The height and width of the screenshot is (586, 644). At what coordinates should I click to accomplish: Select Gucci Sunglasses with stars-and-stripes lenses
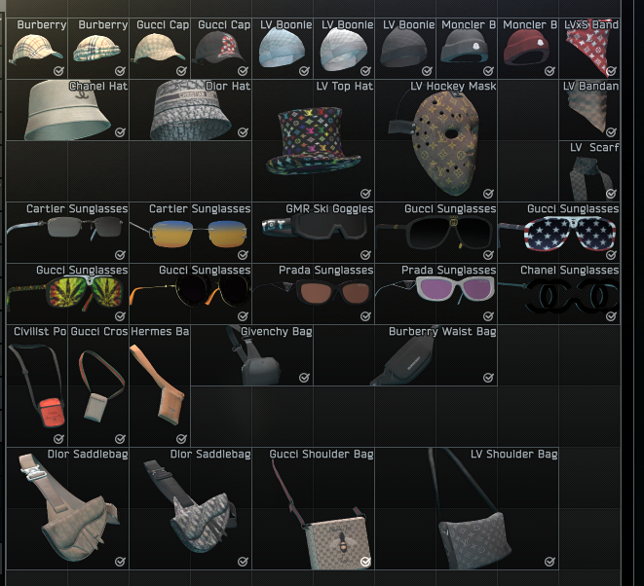558,233
